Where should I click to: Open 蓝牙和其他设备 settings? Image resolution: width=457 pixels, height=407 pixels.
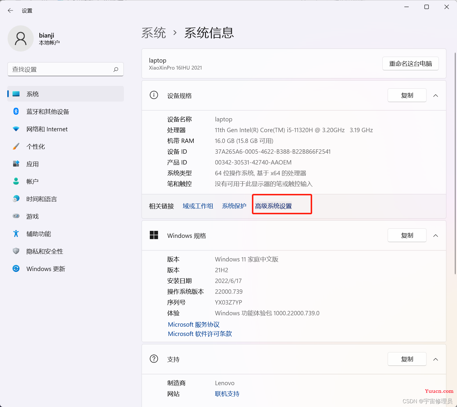(x=65, y=112)
